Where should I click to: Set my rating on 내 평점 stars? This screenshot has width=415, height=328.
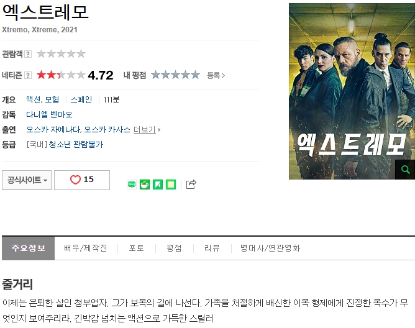click(x=175, y=75)
